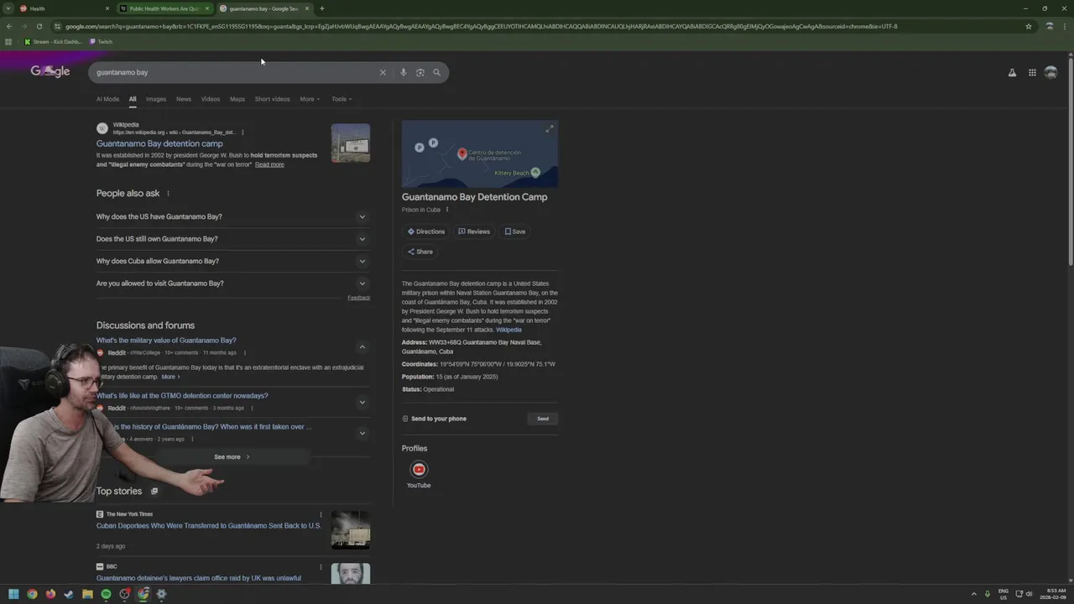Image resolution: width=1074 pixels, height=604 pixels.
Task: Launch Firefox from the taskbar
Action: click(50, 594)
